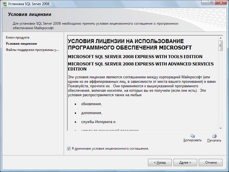Click the Копировать (copy) icon
Image resolution: width=229 pixels, height=172 pixels.
pyautogui.click(x=192, y=136)
